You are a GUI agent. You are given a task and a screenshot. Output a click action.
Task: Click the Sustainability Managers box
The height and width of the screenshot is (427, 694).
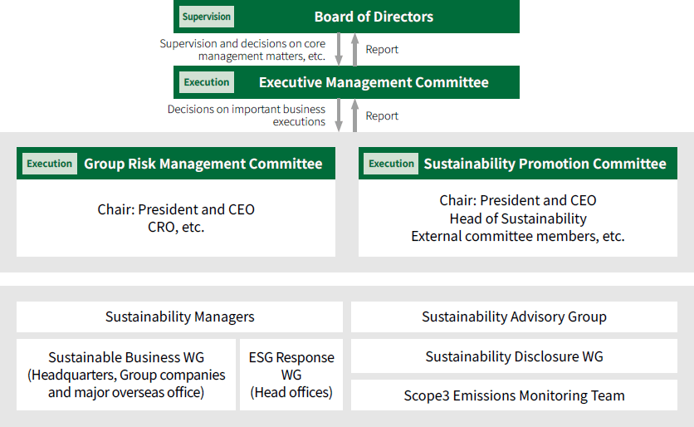pyautogui.click(x=179, y=317)
